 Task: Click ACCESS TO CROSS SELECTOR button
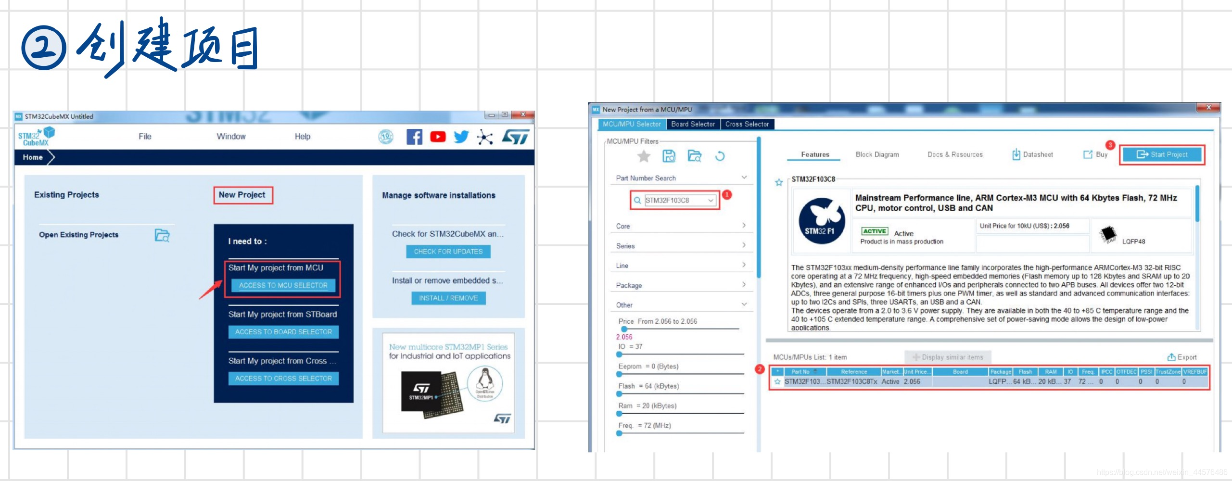pyautogui.click(x=283, y=379)
